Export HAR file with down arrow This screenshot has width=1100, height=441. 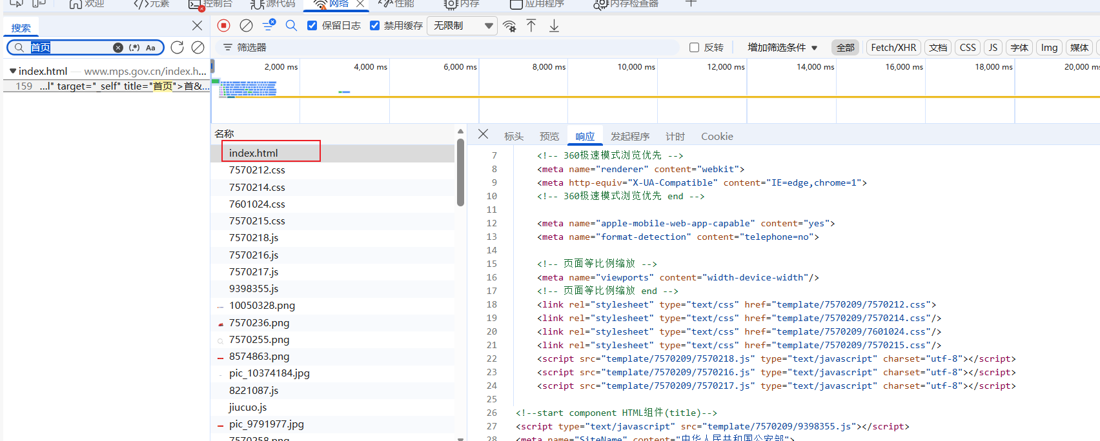554,26
